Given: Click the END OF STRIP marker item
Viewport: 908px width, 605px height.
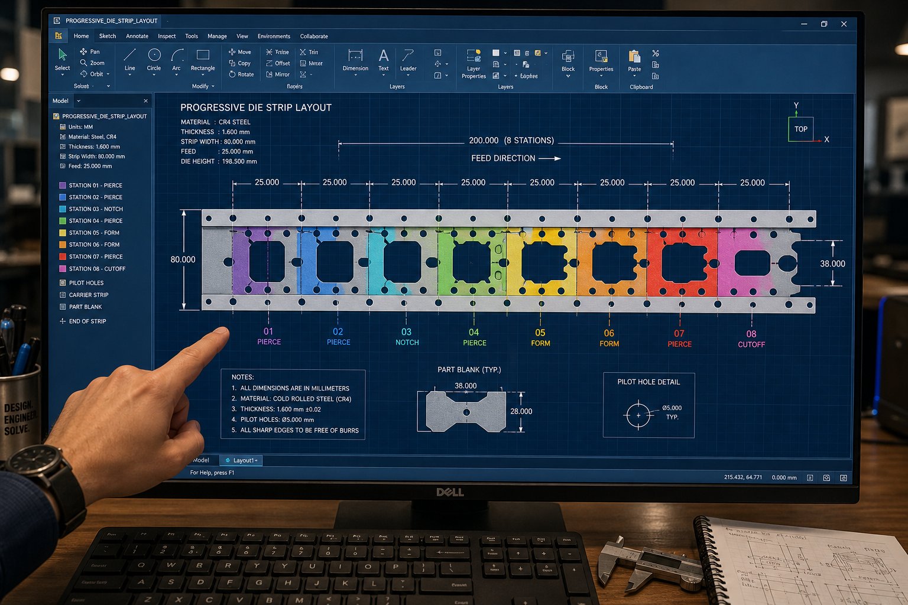Looking at the screenshot, I should [x=83, y=321].
